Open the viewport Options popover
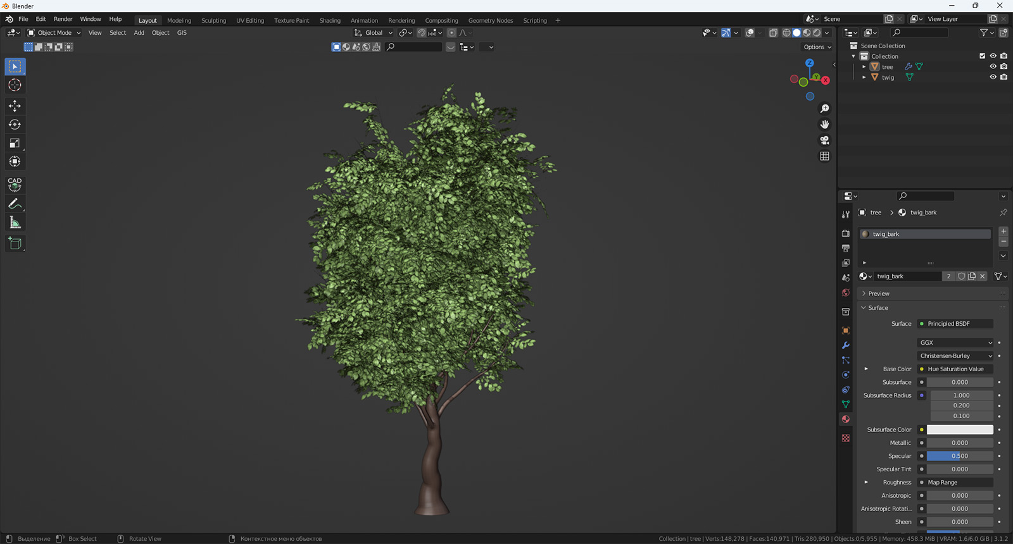Screen dimensions: 1013x544 point(817,47)
